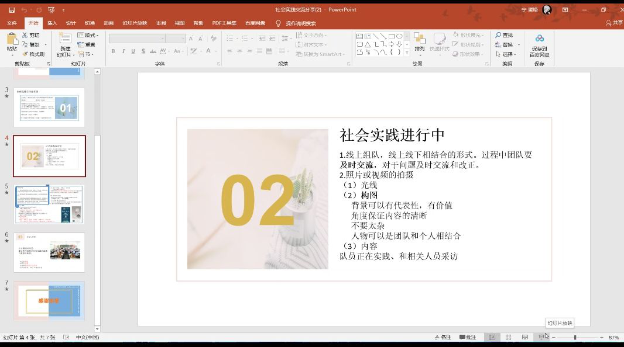
Task: Select slide 6 thumbnail with classroom photo
Action: [x=50, y=252]
